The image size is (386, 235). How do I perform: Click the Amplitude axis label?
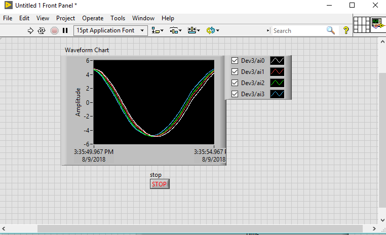(x=78, y=102)
